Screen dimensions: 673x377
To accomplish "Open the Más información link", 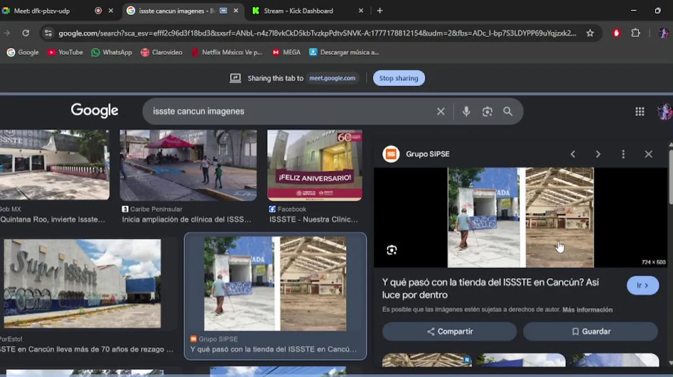I will [587, 309].
